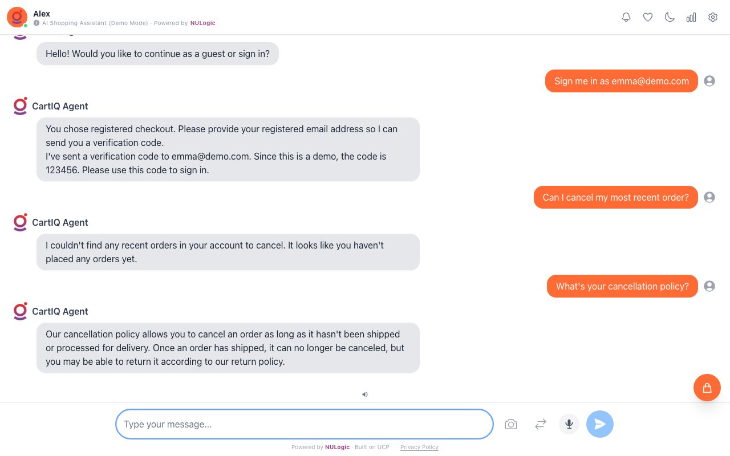
Task: Open the compare arrows icon
Action: click(540, 424)
